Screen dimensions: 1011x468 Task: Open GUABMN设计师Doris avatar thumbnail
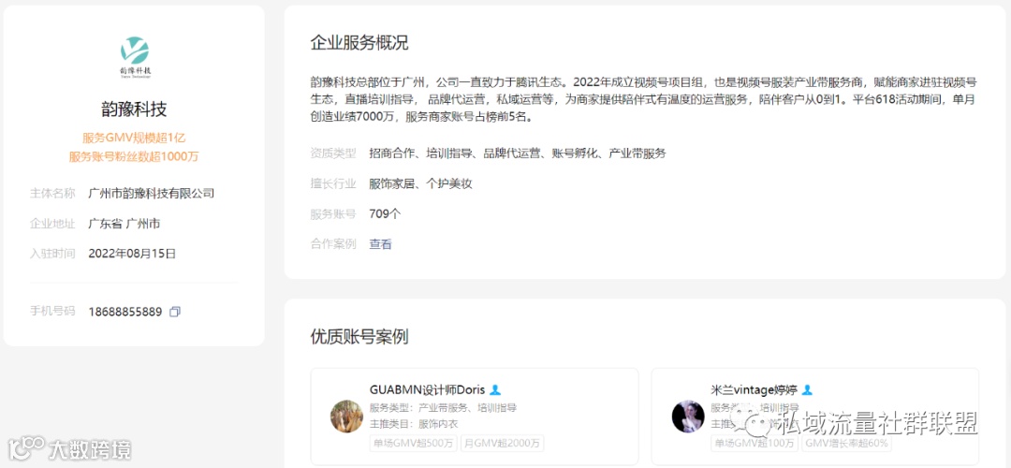347,417
